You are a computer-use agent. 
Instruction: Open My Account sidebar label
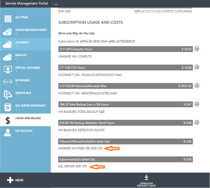24,131
